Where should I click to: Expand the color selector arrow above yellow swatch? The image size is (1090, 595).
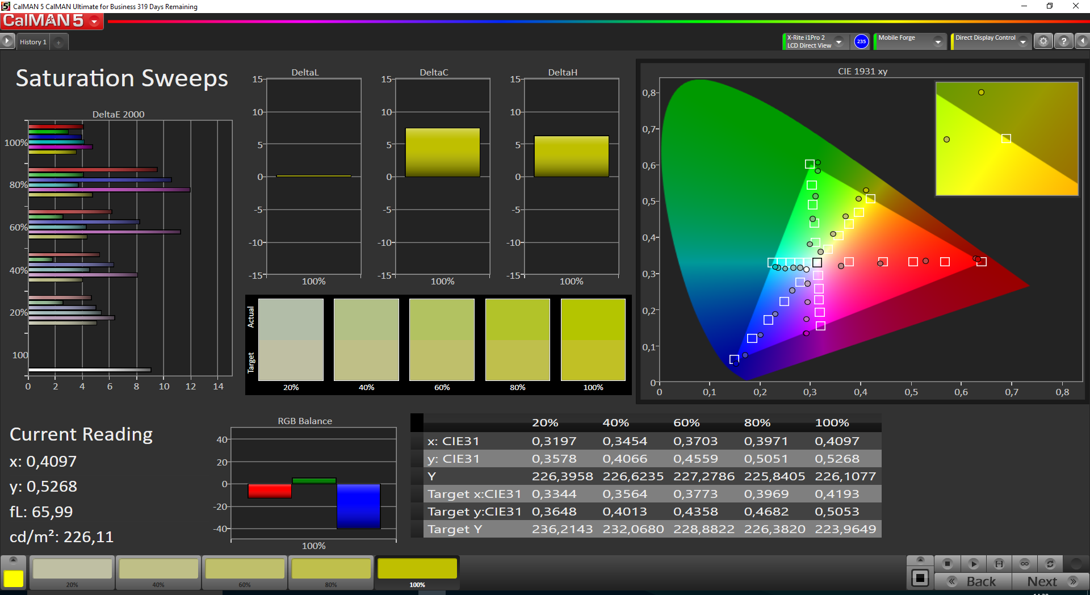13,560
